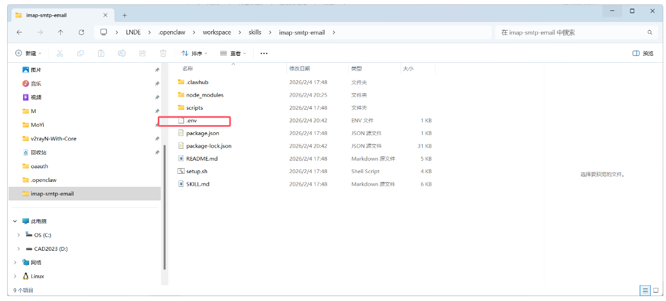Click workspace in the breadcrumb path

click(217, 32)
